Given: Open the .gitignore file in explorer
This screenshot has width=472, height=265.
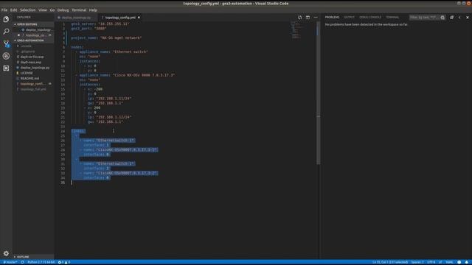Looking at the screenshot, I should pos(28,52).
